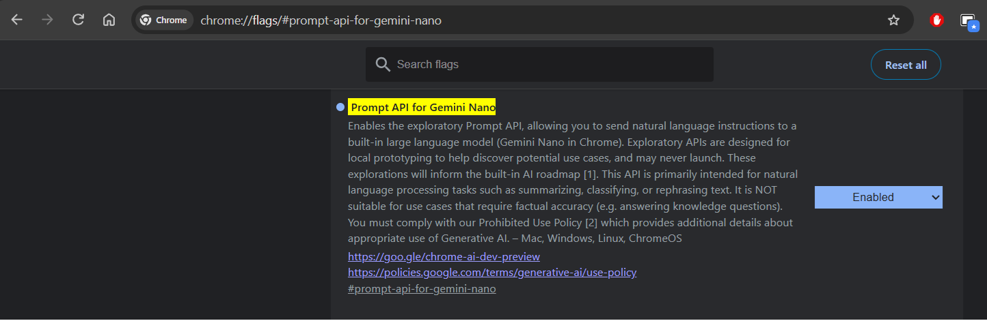Bookmark this page with the star icon
The height and width of the screenshot is (321, 987).
point(893,20)
